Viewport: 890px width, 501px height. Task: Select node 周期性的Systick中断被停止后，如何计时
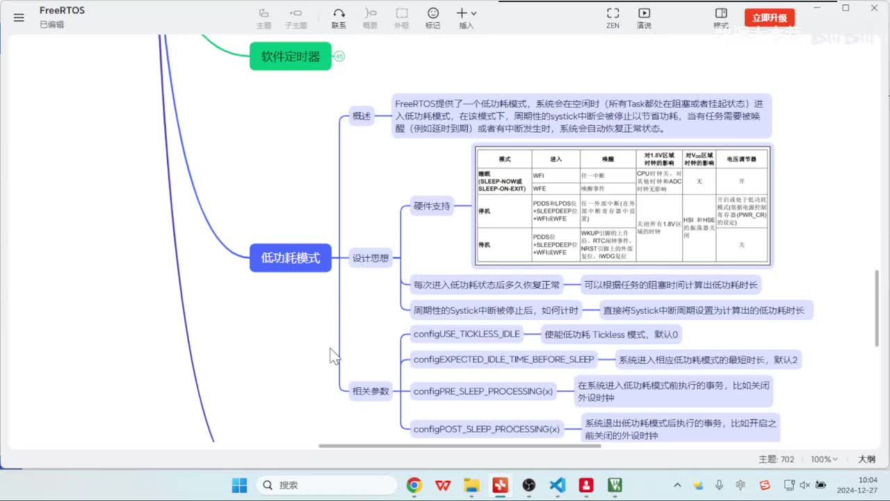tap(496, 310)
